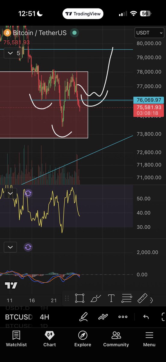
Task: Select the rectangle shape drawing tool
Action: pyautogui.click(x=80, y=298)
